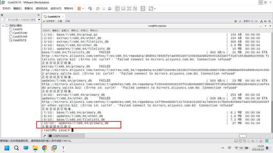Toggle the console view button
The image size is (273, 153).
tap(143, 9)
